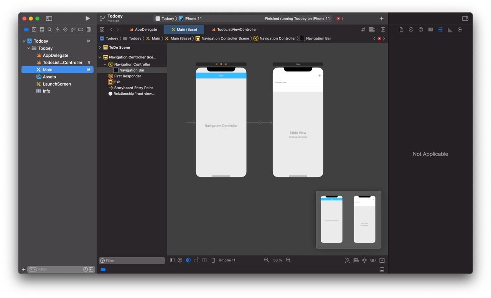Choose the iPhone 11 run destination
This screenshot has width=491, height=298.
pyautogui.click(x=190, y=18)
